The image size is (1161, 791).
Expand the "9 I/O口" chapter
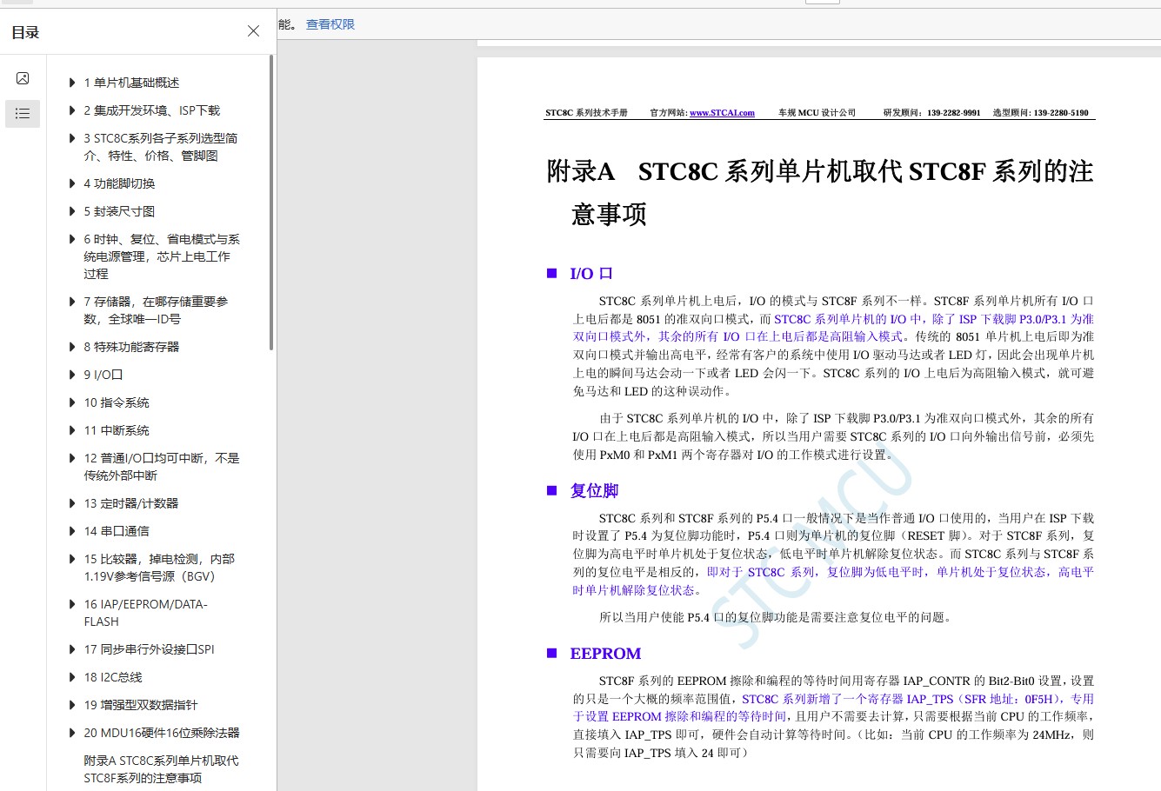72,375
